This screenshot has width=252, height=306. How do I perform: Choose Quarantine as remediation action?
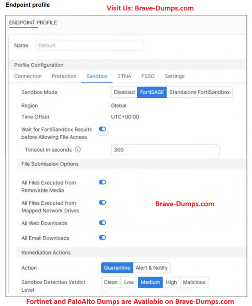[117, 268]
